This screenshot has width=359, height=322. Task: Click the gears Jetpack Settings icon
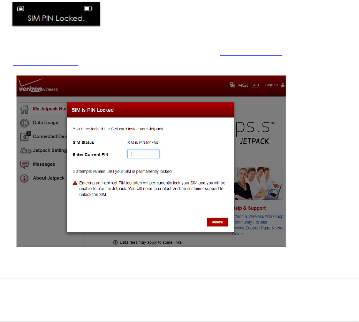click(x=25, y=151)
